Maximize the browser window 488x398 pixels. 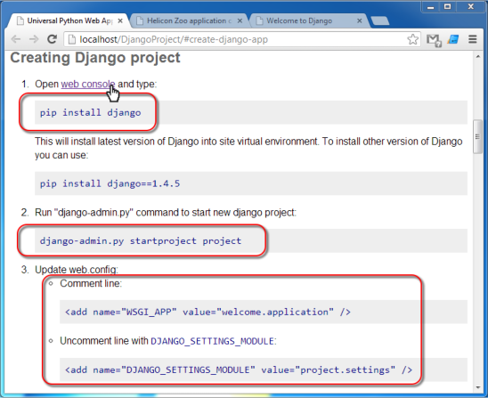click(448, 7)
